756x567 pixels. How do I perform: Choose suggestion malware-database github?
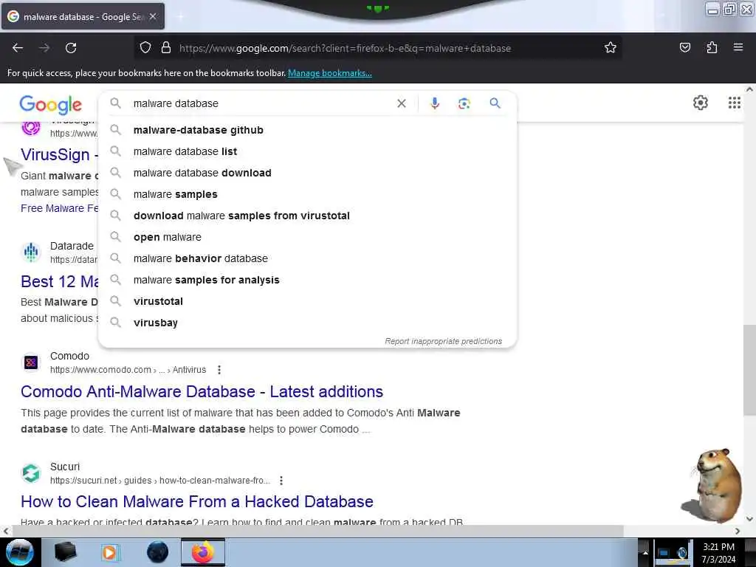pyautogui.click(x=308, y=130)
